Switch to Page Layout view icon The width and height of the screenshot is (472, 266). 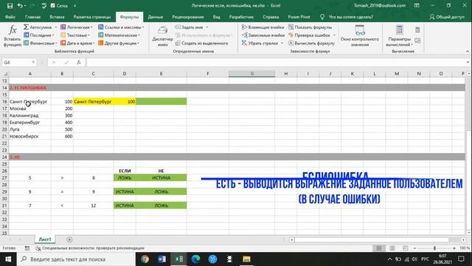pyautogui.click(x=392, y=248)
